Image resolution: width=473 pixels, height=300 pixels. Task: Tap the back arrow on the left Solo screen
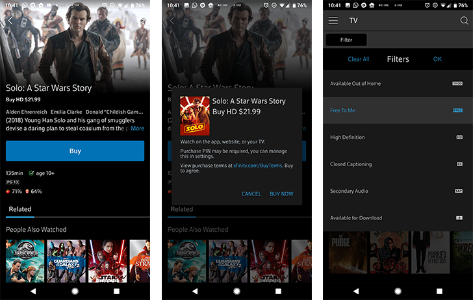point(10,21)
